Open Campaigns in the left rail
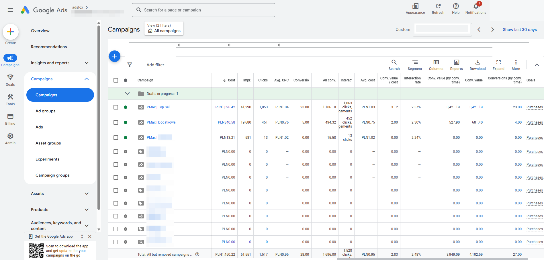The image size is (544, 260). (x=10, y=60)
